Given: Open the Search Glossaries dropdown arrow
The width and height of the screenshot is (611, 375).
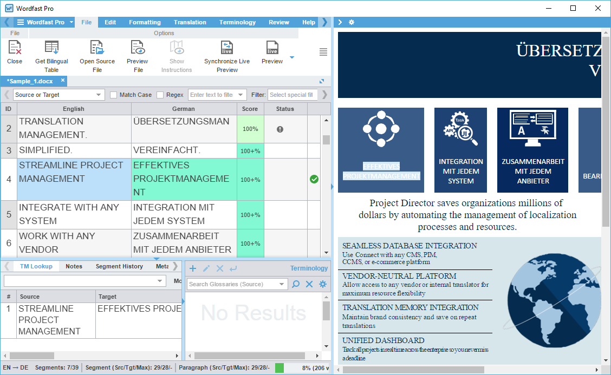Looking at the screenshot, I should point(281,284).
